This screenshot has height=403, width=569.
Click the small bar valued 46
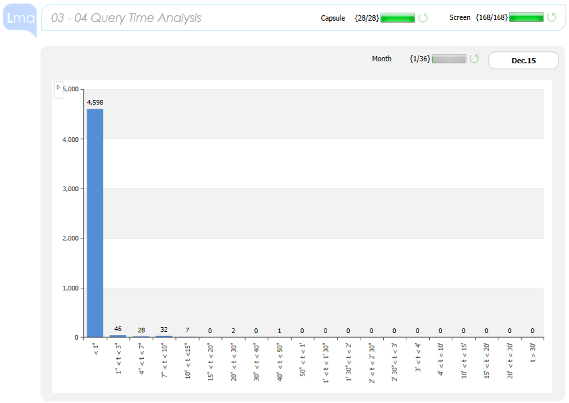tap(118, 336)
